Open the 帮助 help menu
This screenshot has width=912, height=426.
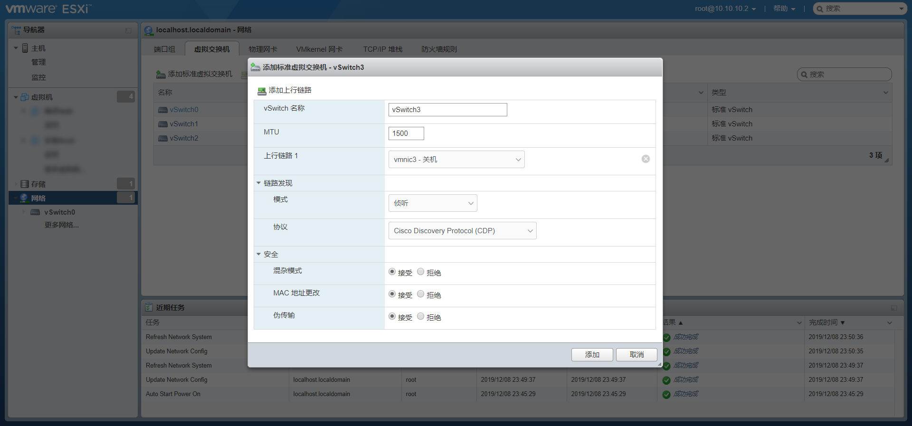[x=784, y=9]
